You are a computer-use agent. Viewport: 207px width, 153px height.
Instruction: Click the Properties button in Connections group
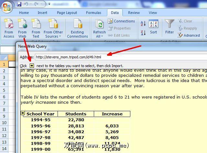tap(119, 28)
